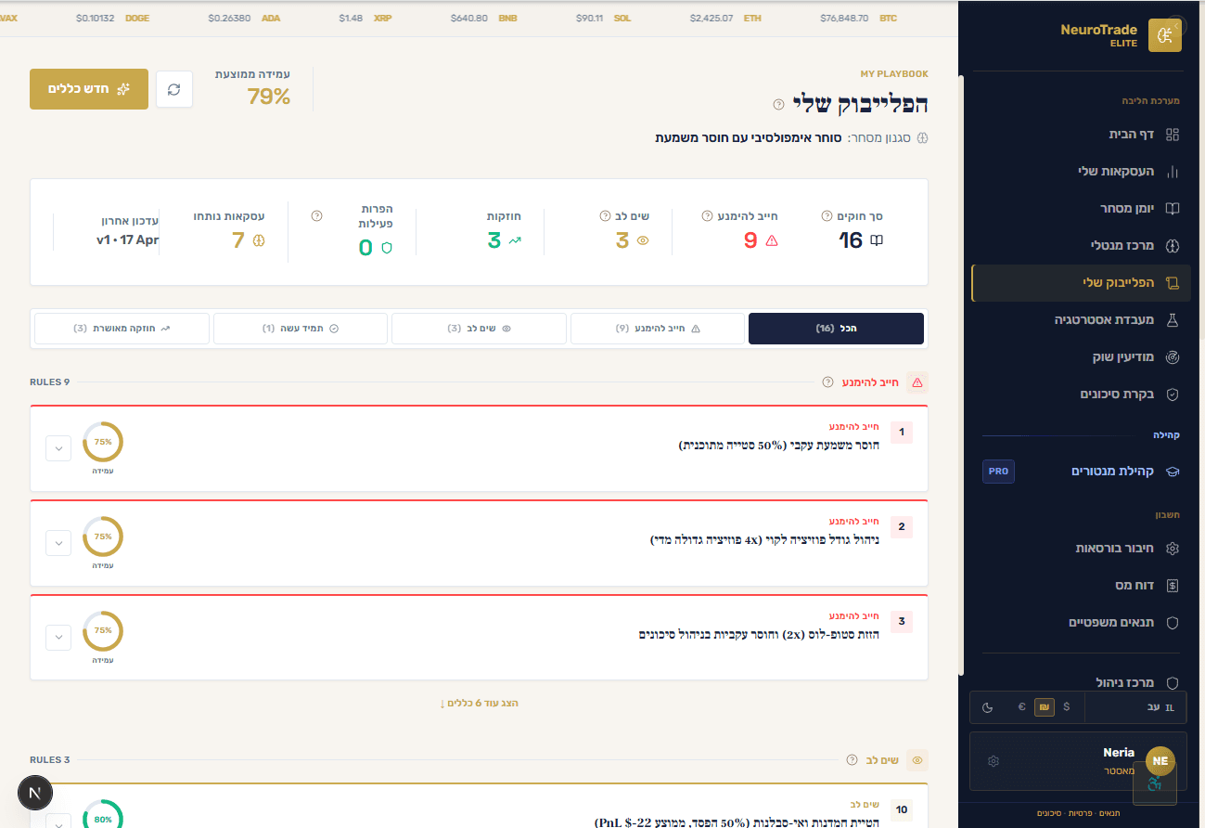This screenshot has width=1205, height=828.
Task: Click the NE avatar for Neria
Action: click(1160, 761)
